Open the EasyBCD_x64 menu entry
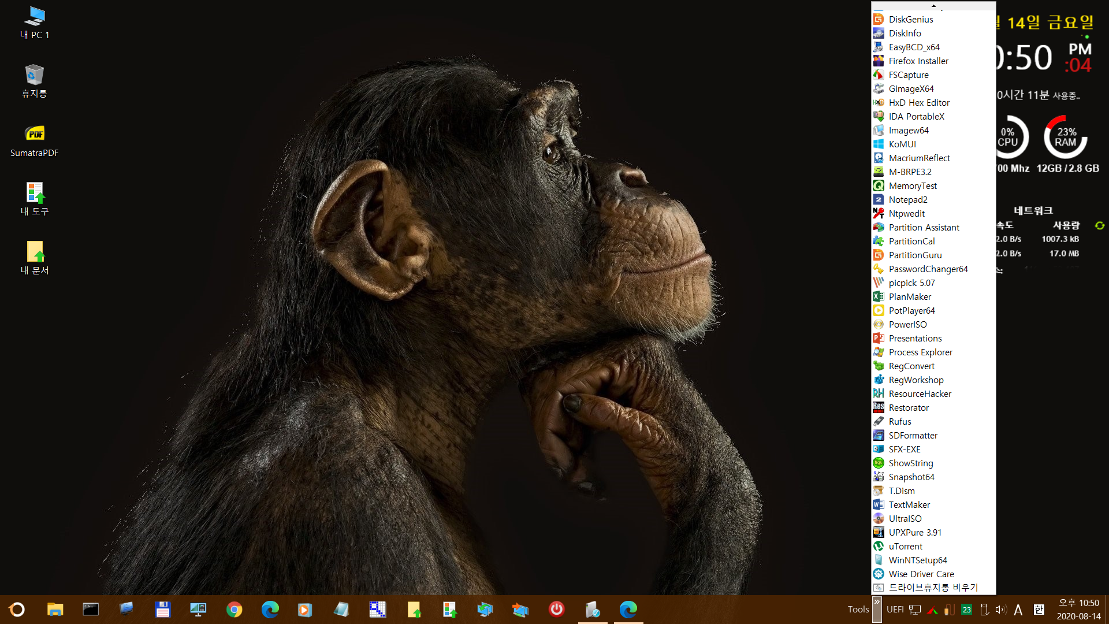 (933, 47)
